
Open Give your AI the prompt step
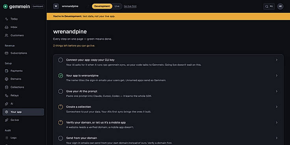click(82, 91)
